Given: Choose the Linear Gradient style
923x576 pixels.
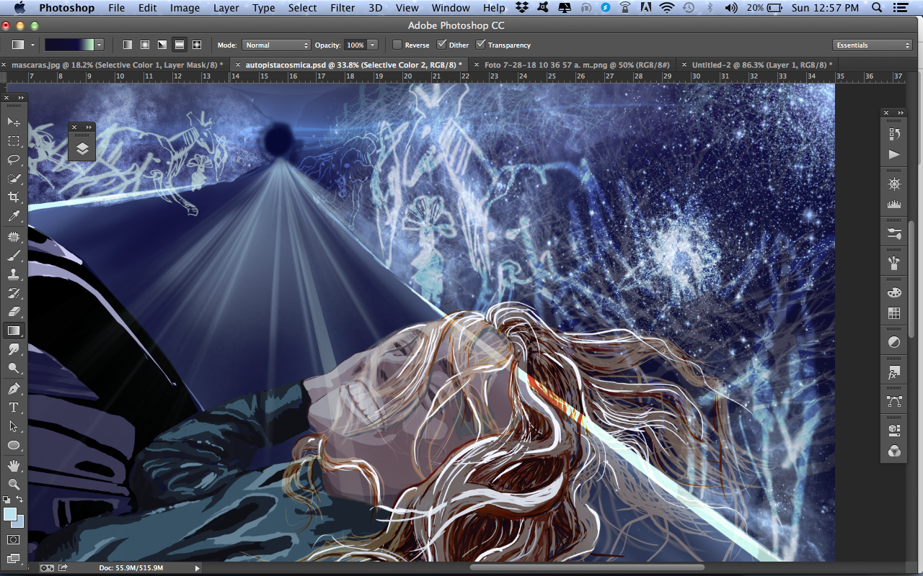Looking at the screenshot, I should click(x=128, y=45).
